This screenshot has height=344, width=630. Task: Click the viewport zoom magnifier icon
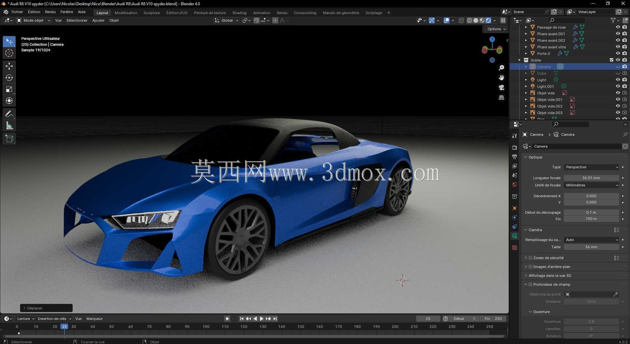[501, 68]
